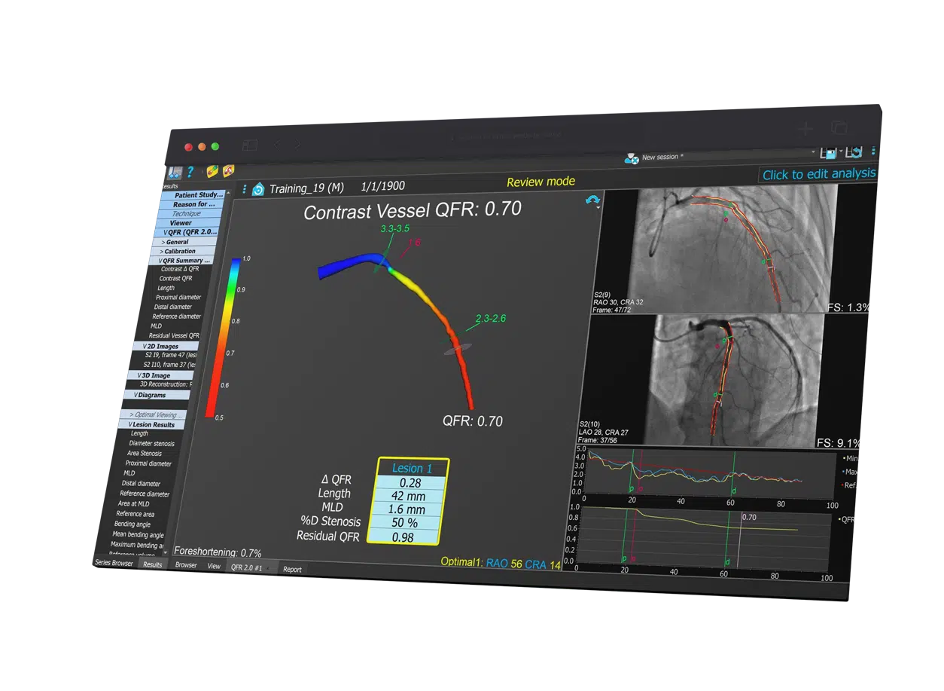Click the layout panels icon in toolbar
Image resolution: width=944 pixels, height=691 pixels.
click(x=175, y=173)
